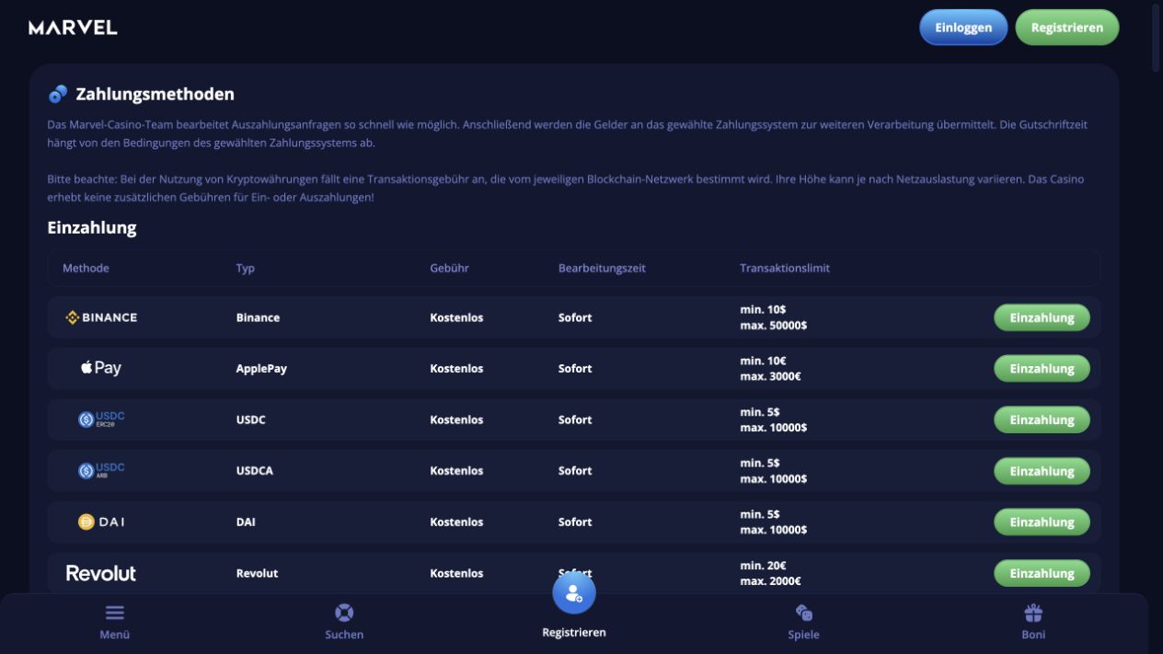Image resolution: width=1163 pixels, height=654 pixels.
Task: Click Einzahlung button for Binance
Action: [1042, 317]
